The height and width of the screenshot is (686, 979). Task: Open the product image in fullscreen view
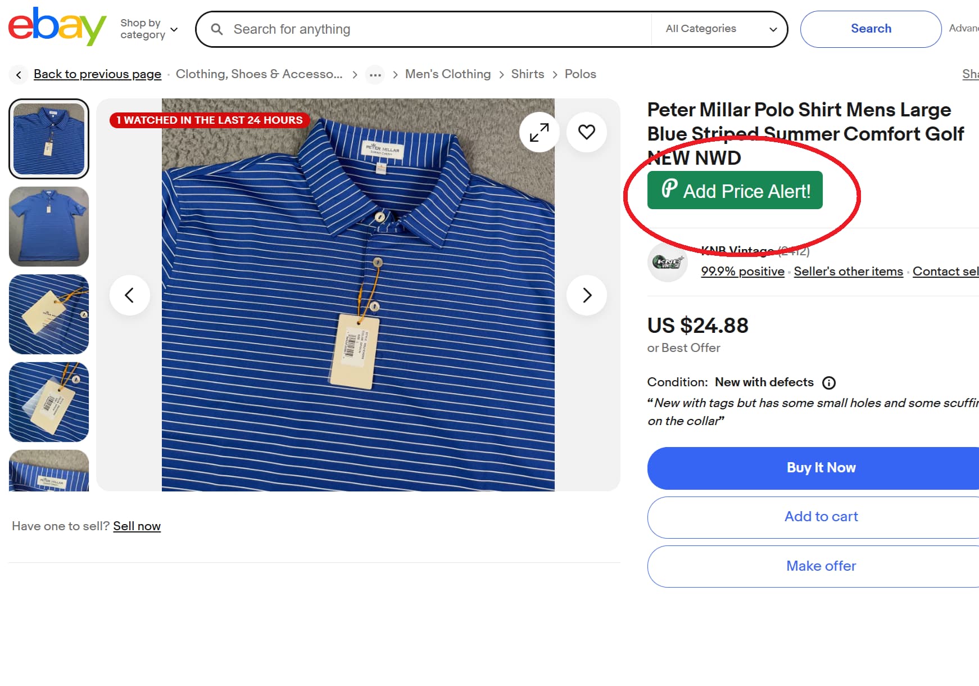pyautogui.click(x=539, y=132)
